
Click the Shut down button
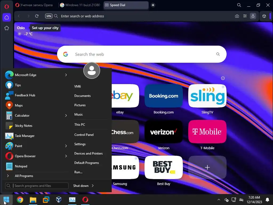[x=81, y=186]
